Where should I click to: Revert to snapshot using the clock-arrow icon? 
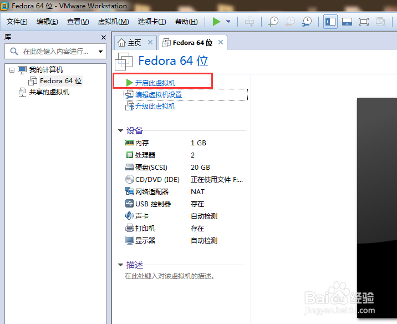[x=290, y=22]
